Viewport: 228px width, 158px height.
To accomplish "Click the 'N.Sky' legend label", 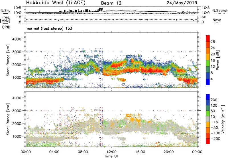I will (5, 11).
